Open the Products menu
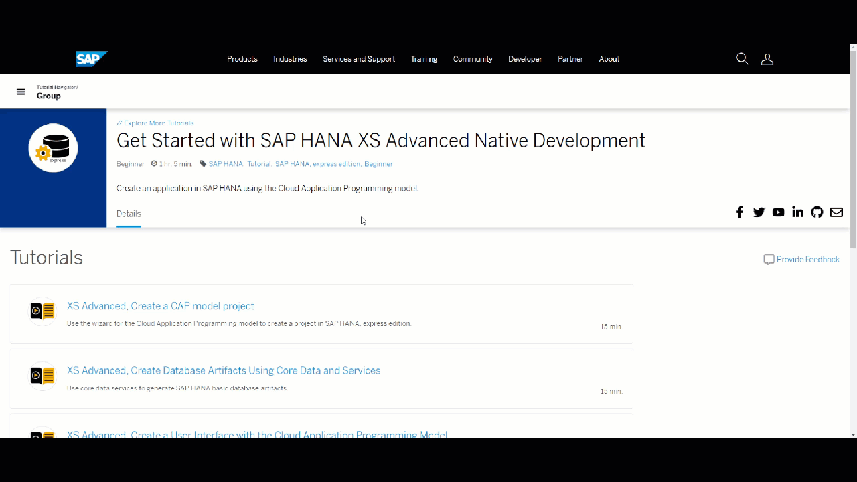 coord(242,59)
